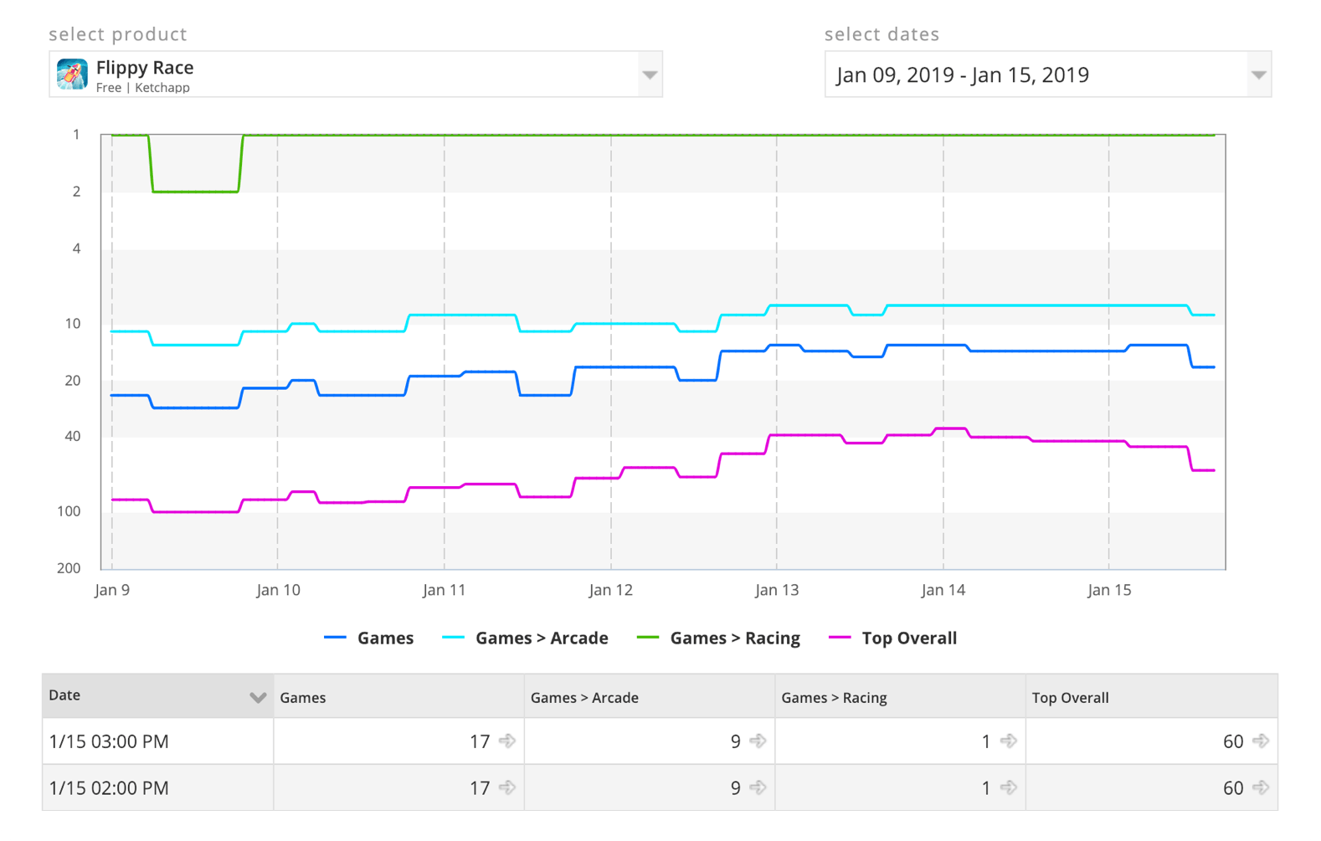Toggle Games > Arcade legend series
This screenshot has width=1321, height=841.
(x=525, y=638)
